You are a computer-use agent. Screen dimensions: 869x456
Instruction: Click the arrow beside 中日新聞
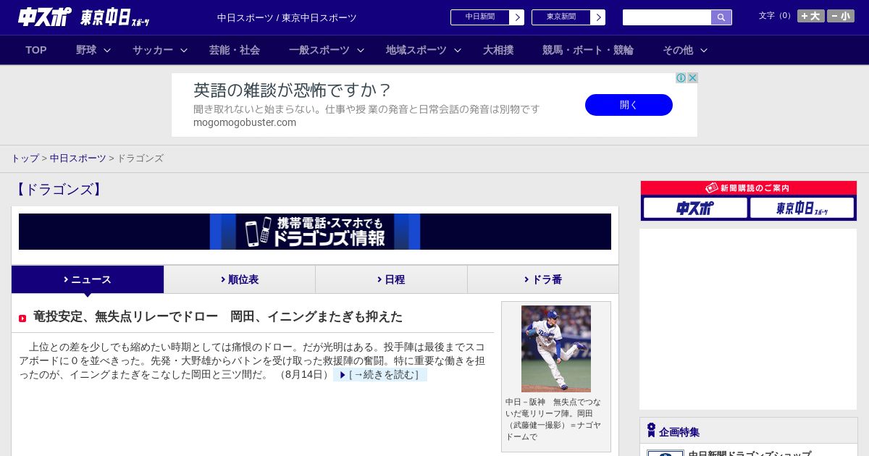(517, 17)
